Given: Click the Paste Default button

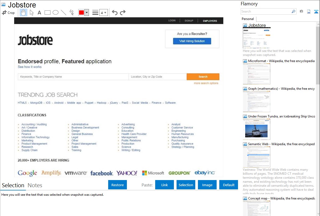Looking at the screenshot, I should point(229,185).
